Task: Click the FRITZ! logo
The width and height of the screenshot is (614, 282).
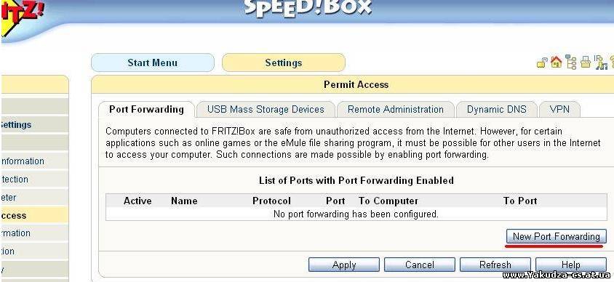Action: (20, 17)
